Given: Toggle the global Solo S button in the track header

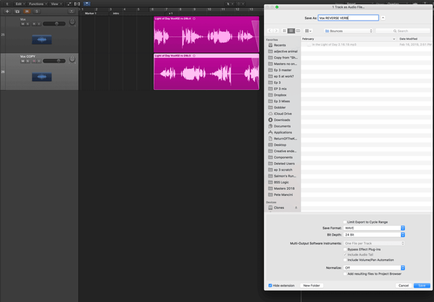Looking at the screenshot, I should click(37, 11).
